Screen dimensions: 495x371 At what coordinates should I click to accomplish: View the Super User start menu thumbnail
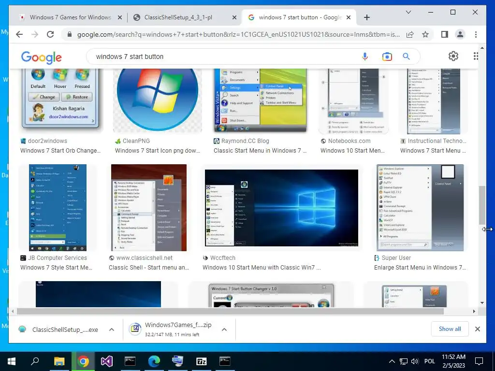pyautogui.click(x=420, y=208)
